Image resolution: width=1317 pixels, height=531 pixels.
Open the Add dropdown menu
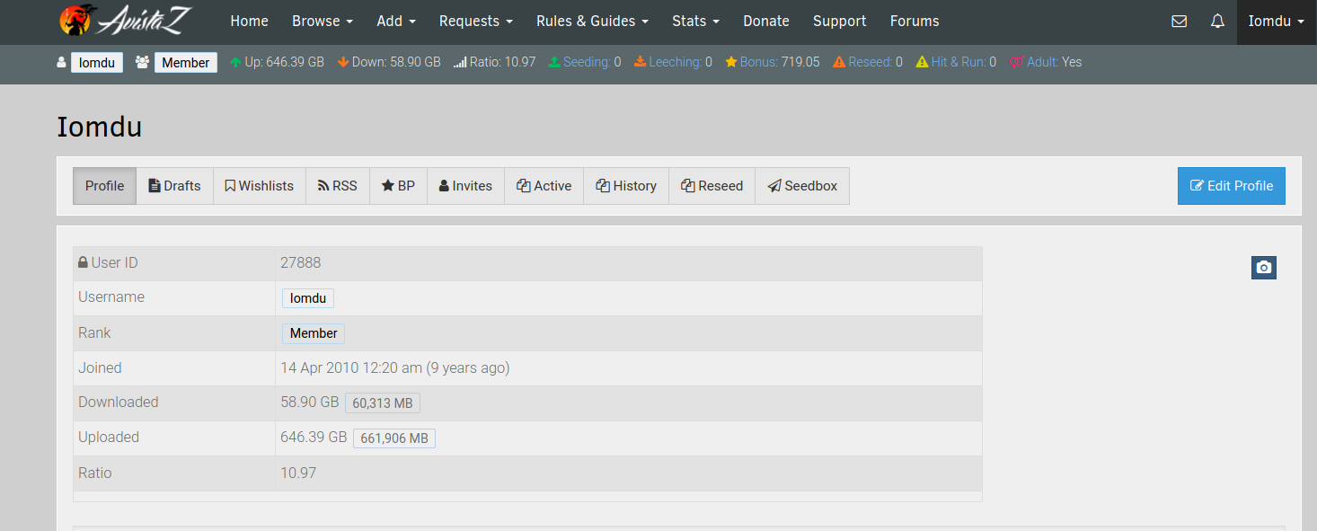[x=396, y=22]
